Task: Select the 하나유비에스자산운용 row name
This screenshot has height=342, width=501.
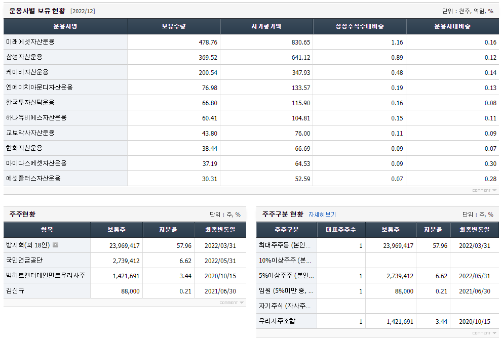Action: coord(36,118)
